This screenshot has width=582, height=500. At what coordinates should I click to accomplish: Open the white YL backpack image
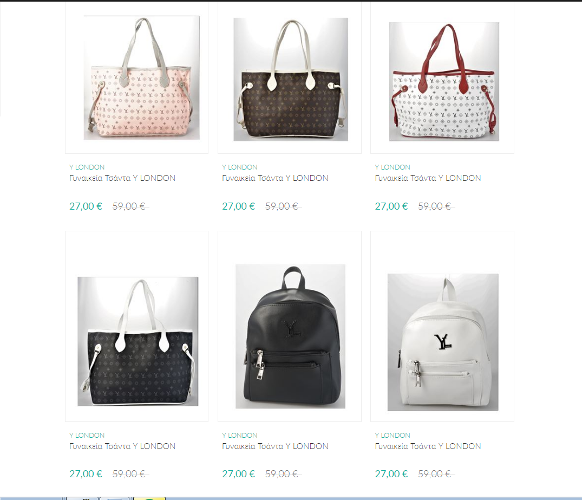click(x=443, y=342)
